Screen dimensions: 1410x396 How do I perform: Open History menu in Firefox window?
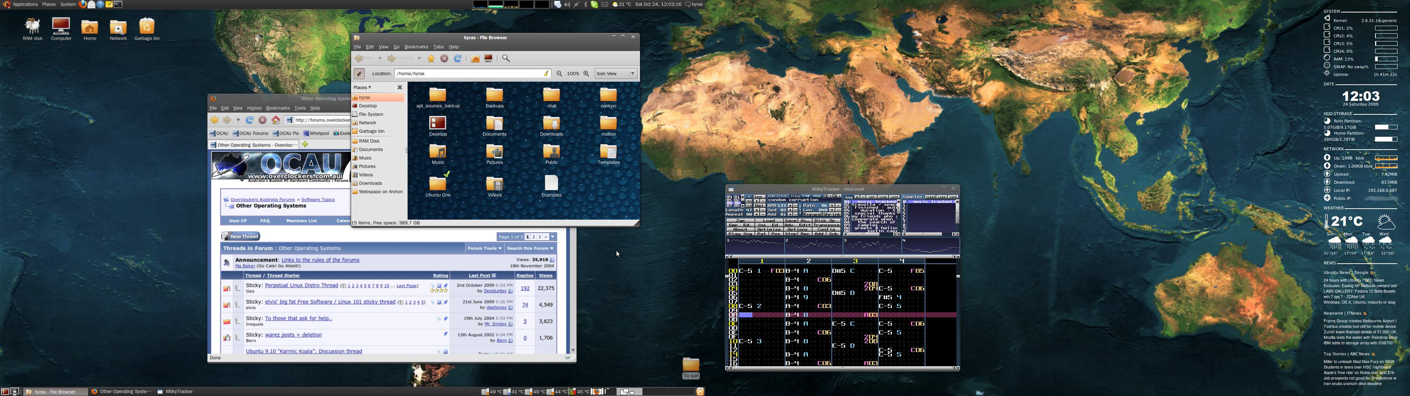point(254,108)
